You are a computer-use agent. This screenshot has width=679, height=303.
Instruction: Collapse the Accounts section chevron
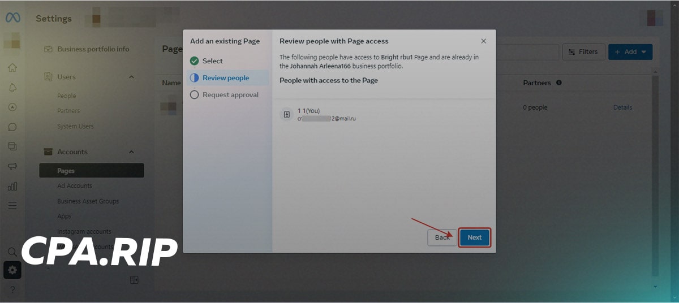[132, 152]
